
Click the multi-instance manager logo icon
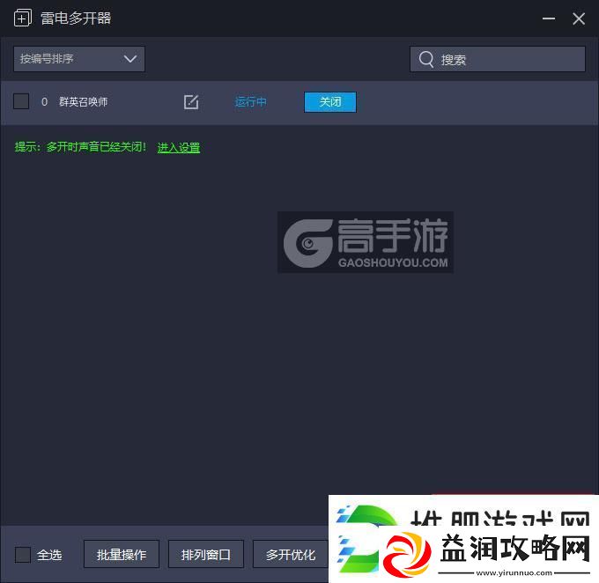[23, 18]
